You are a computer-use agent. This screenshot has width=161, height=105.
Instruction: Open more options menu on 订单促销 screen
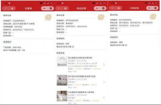point(149,8)
